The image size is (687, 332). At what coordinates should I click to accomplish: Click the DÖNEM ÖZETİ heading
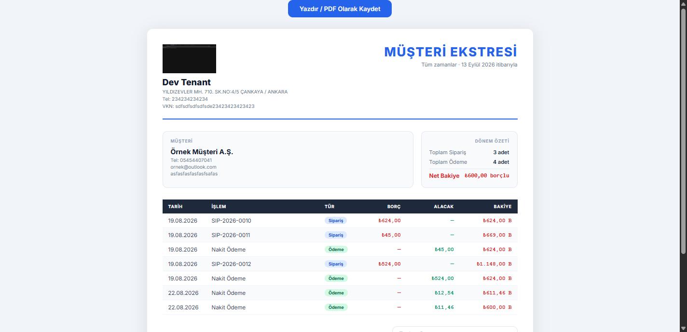492,141
